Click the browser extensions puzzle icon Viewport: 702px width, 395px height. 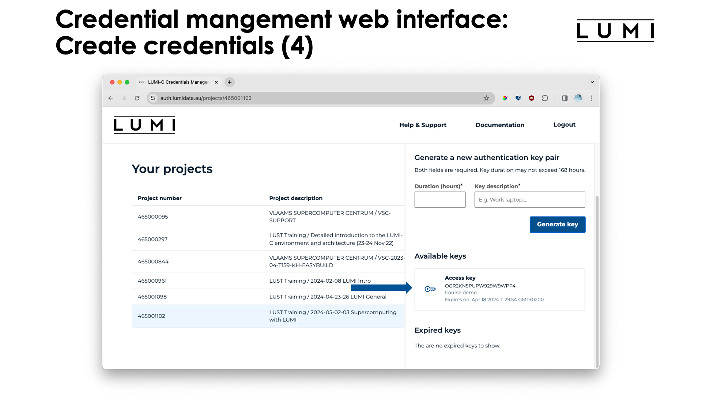pos(545,98)
